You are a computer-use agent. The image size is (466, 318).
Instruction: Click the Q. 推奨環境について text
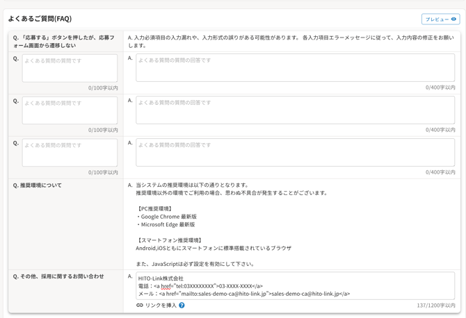pos(37,185)
